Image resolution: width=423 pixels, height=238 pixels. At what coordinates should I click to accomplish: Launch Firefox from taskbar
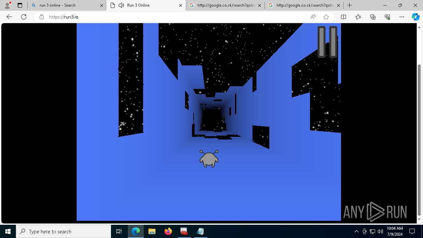pyautogui.click(x=168, y=231)
